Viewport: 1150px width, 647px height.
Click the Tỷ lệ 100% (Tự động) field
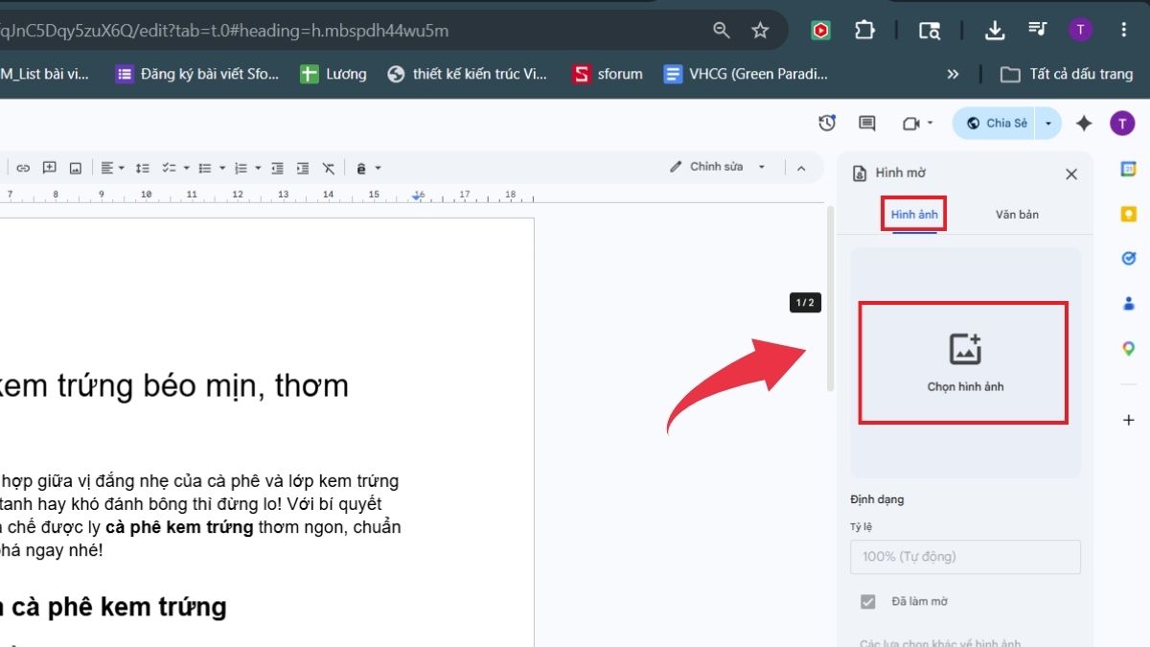pyautogui.click(x=965, y=557)
